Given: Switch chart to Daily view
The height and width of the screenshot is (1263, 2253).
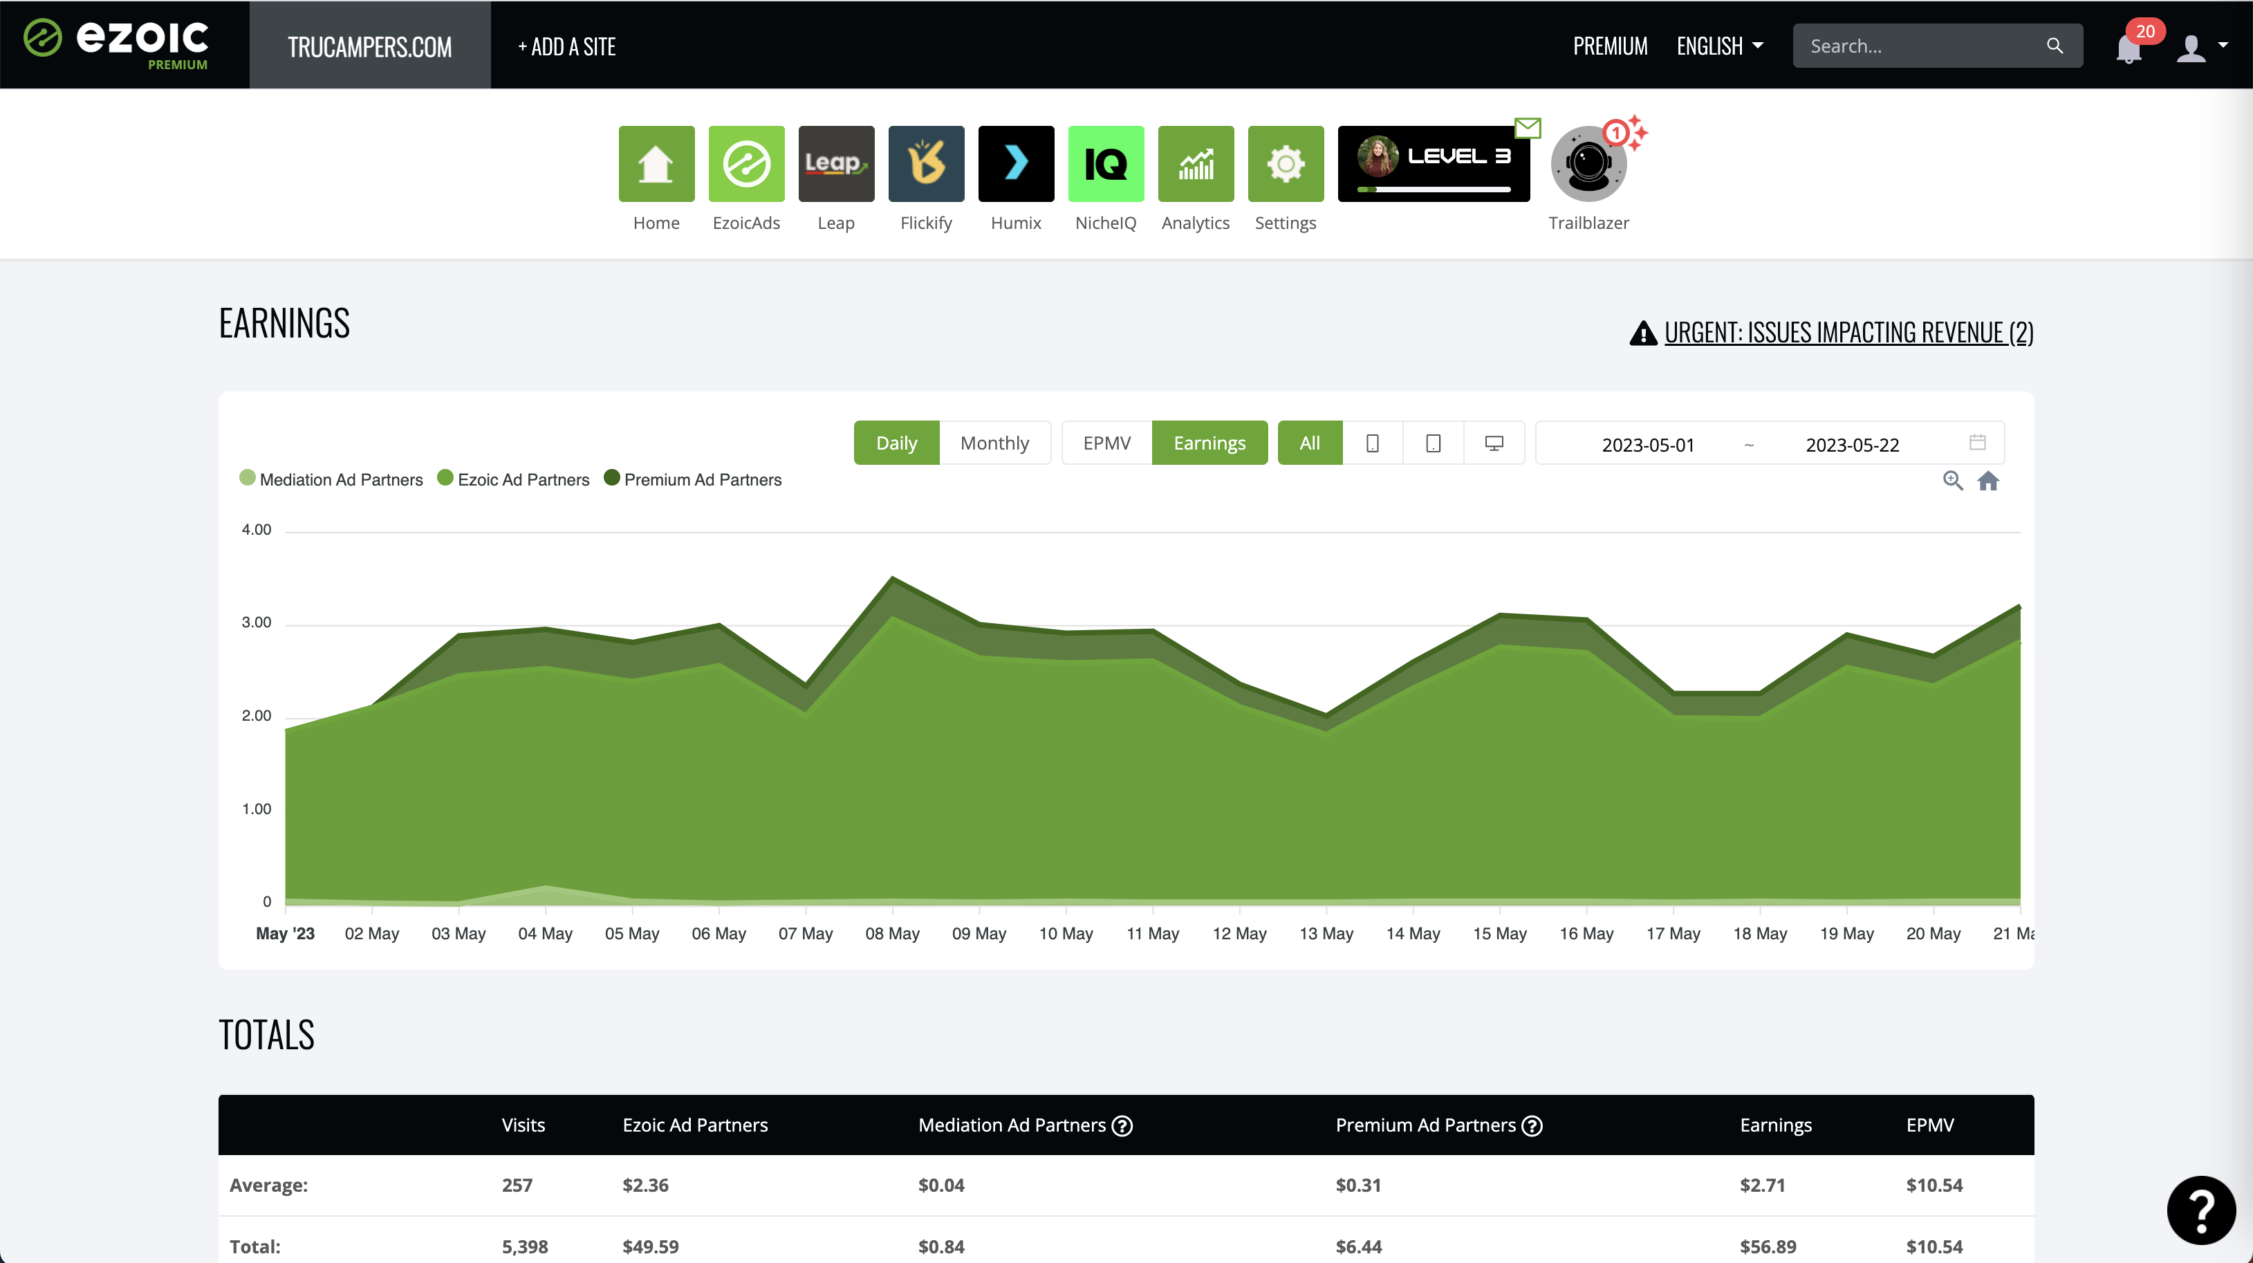Looking at the screenshot, I should click(x=896, y=443).
